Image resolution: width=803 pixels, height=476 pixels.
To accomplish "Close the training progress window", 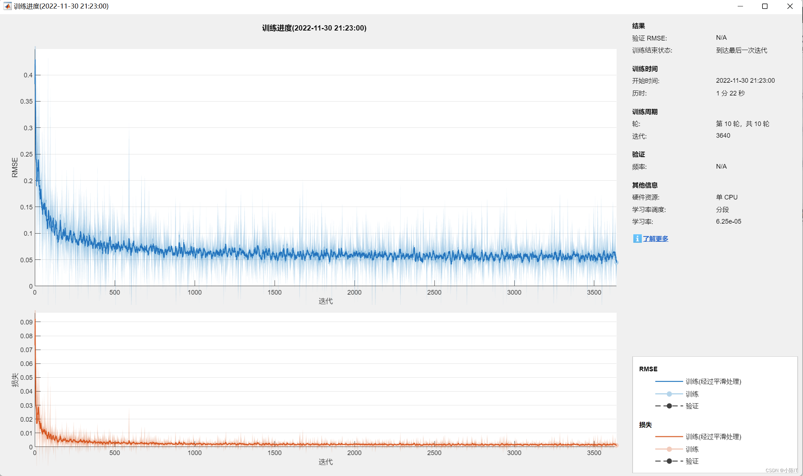I will click(790, 6).
